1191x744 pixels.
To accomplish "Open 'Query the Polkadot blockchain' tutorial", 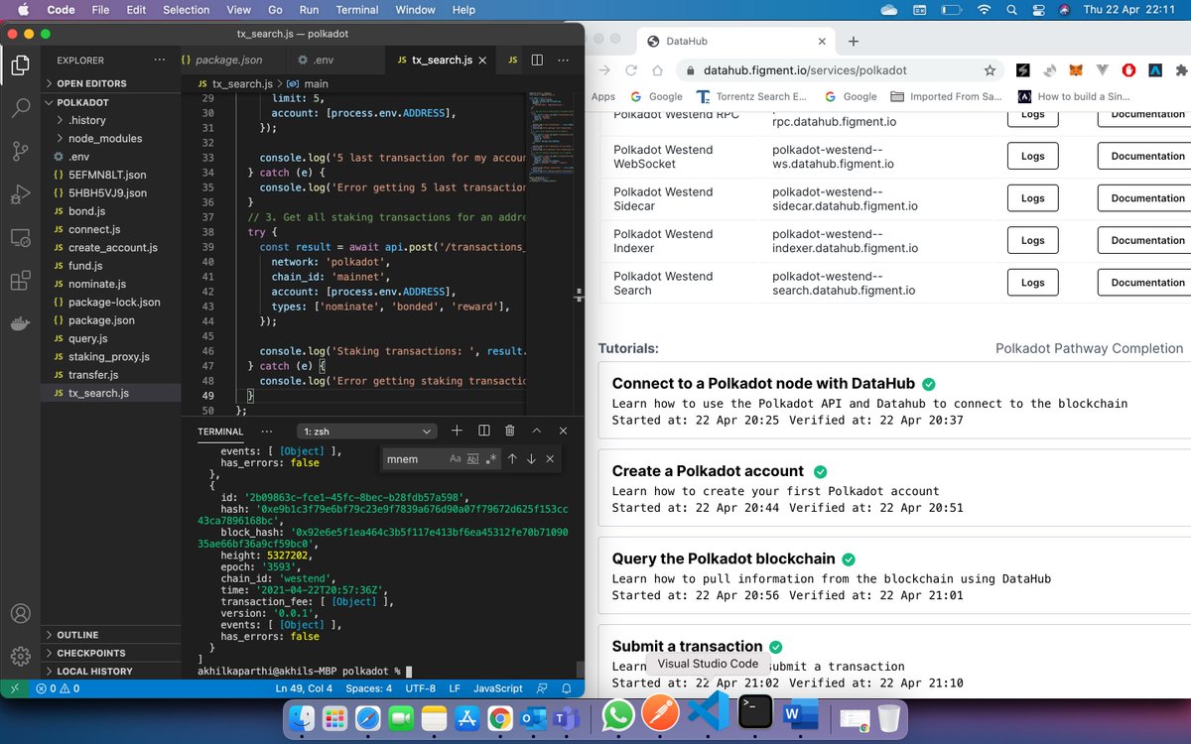I will pos(724,558).
